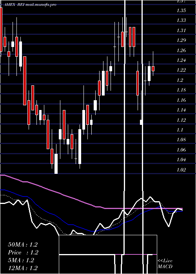Click the 1.33 price axis label

click(181, 20)
